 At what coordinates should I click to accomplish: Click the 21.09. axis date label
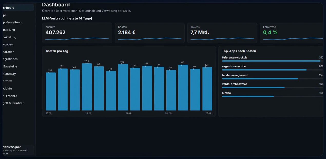point(129,113)
